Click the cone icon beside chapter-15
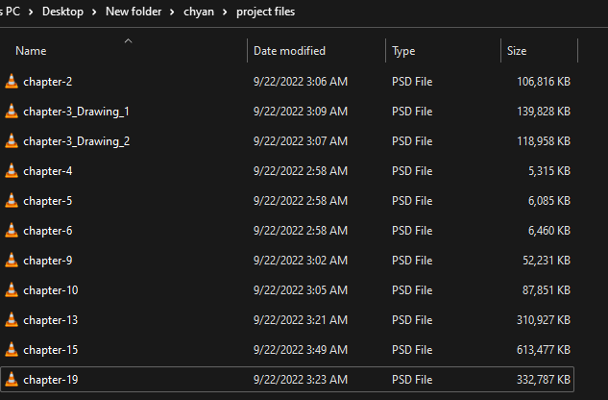The height and width of the screenshot is (400, 608). click(x=12, y=350)
